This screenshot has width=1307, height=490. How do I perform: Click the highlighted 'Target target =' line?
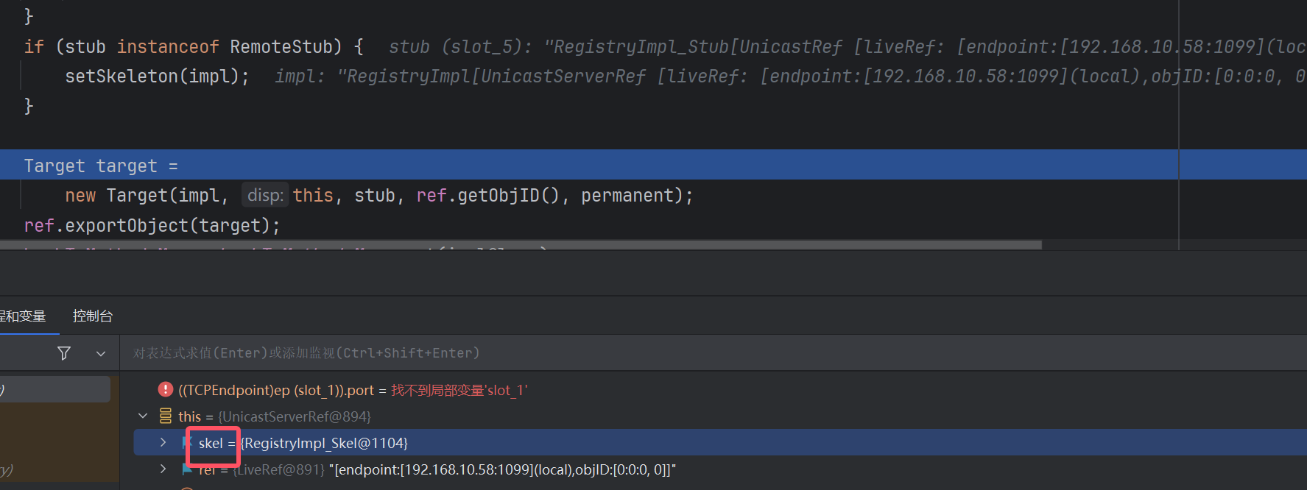pyautogui.click(x=101, y=166)
